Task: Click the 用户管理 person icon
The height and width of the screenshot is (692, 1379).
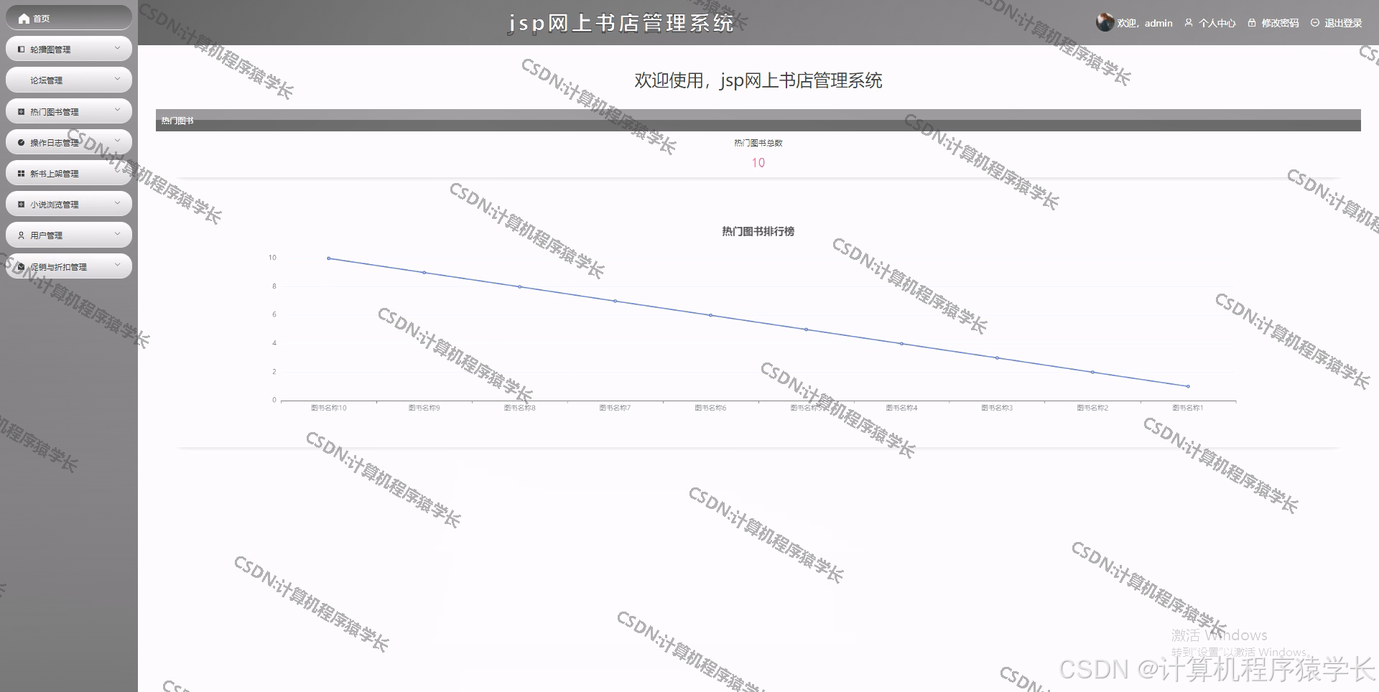Action: tap(21, 235)
